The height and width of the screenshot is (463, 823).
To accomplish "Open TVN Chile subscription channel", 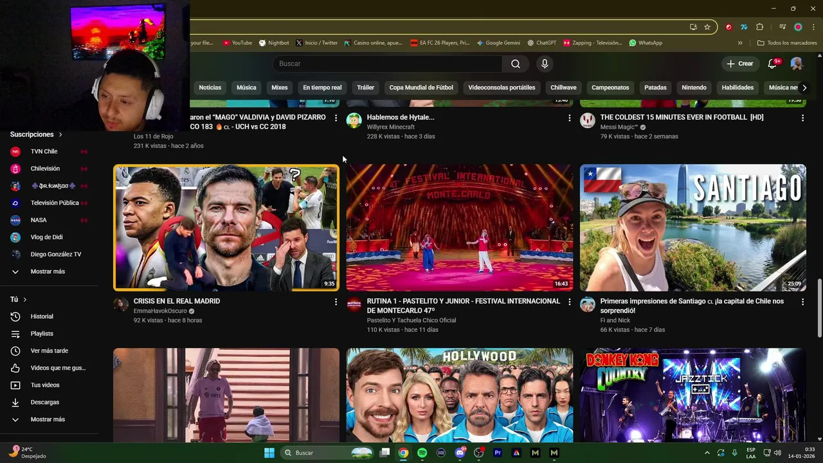I will 49,152.
